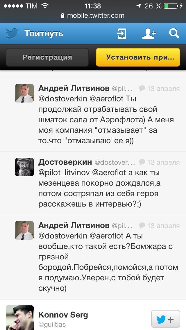Open the Konnov Serg profile name
Screen dimensions: 186x330
pos(63,315)
